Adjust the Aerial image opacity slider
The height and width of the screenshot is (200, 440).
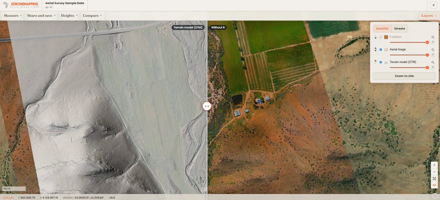[x=409, y=55]
